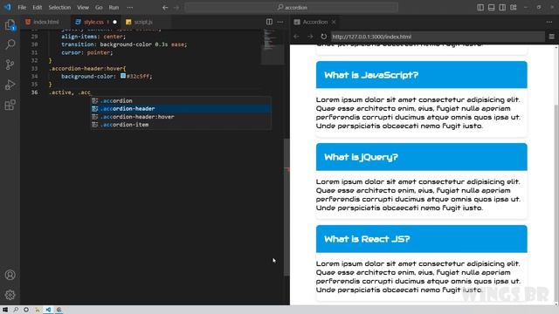This screenshot has height=314, width=559.
Task: Customize layout icon in title bar
Action: 514,7
